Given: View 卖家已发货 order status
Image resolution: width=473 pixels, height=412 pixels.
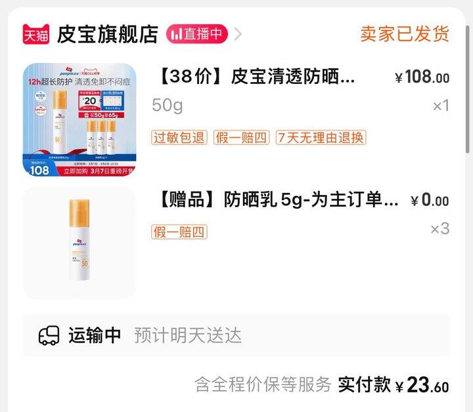Looking at the screenshot, I should pyautogui.click(x=405, y=33).
